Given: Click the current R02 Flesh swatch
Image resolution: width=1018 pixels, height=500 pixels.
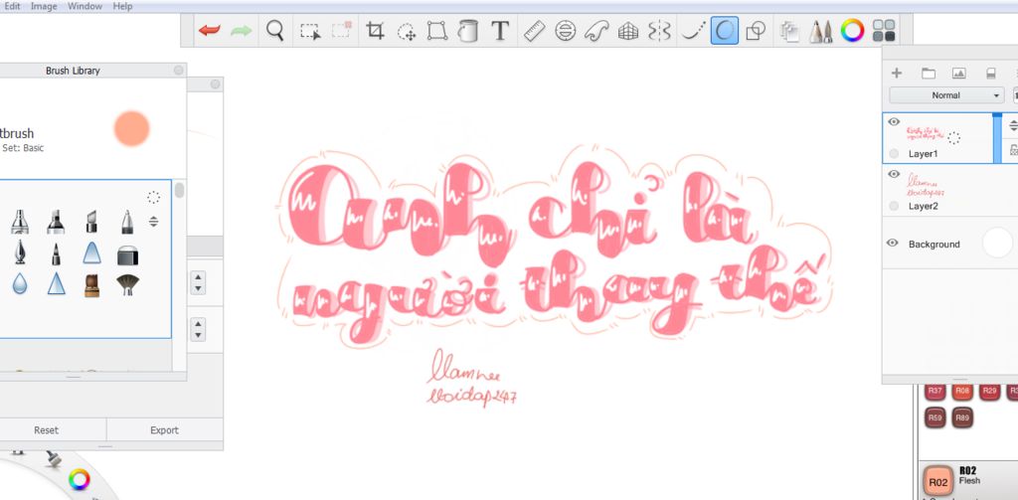Looking at the screenshot, I should [x=937, y=482].
